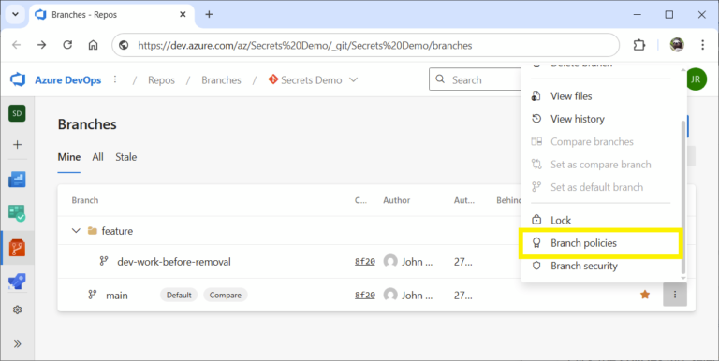Open commit 8f20 on main row
This screenshot has height=361, width=719.
pyautogui.click(x=365, y=295)
